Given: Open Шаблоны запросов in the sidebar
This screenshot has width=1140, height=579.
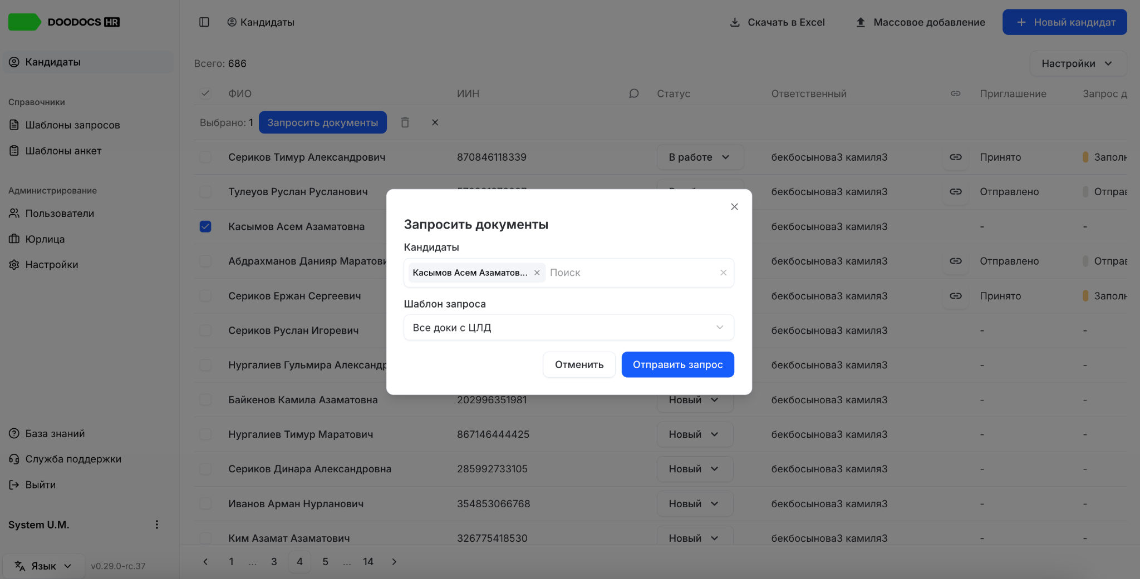Looking at the screenshot, I should point(72,125).
